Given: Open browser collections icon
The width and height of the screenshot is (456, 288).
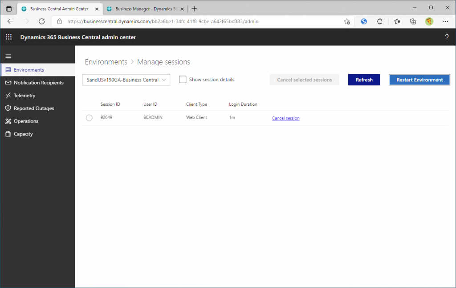Looking at the screenshot, I should (413, 21).
